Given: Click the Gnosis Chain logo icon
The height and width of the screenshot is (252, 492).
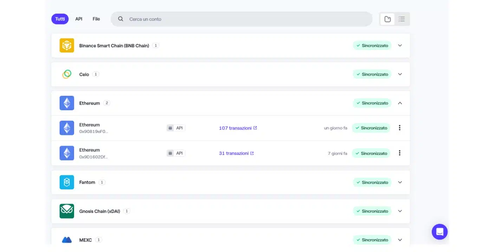Looking at the screenshot, I should point(67,211).
